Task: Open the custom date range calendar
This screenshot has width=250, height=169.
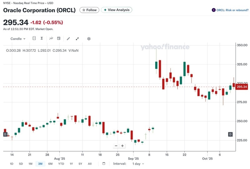Action: [104, 164]
